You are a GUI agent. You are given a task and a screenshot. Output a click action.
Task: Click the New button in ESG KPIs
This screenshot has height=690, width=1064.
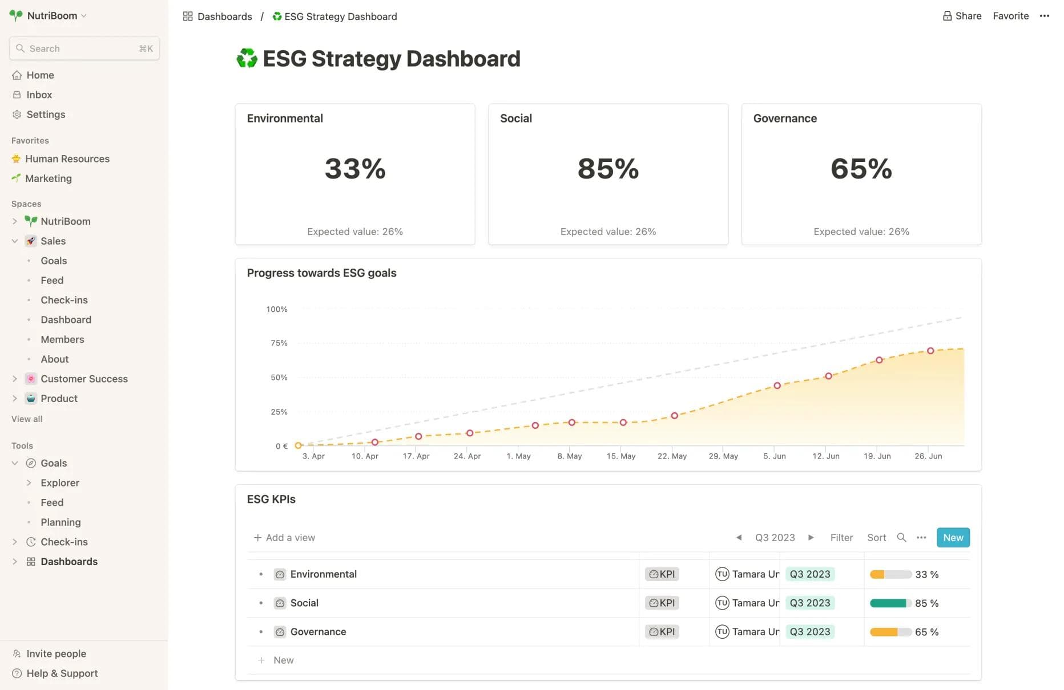click(953, 537)
